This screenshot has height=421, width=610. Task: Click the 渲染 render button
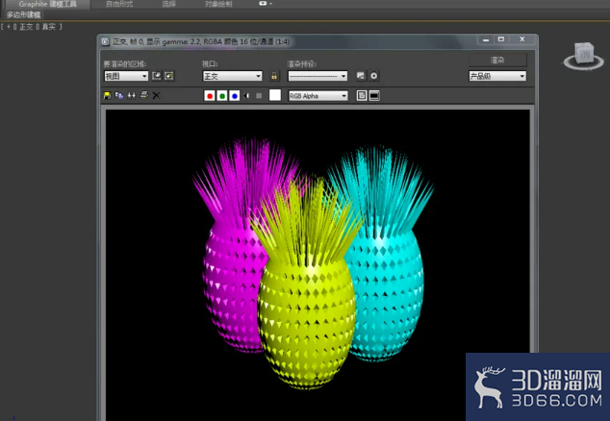pos(497,60)
